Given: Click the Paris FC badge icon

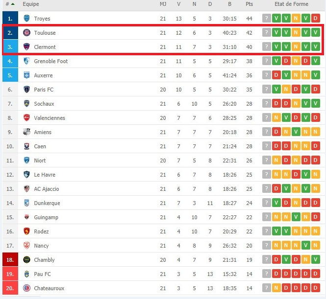Looking at the screenshot, I should tap(26, 90).
